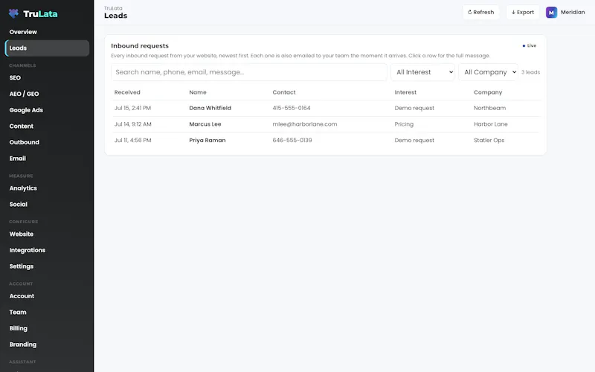The height and width of the screenshot is (372, 595).
Task: Click the Company column header
Action: 488,92
